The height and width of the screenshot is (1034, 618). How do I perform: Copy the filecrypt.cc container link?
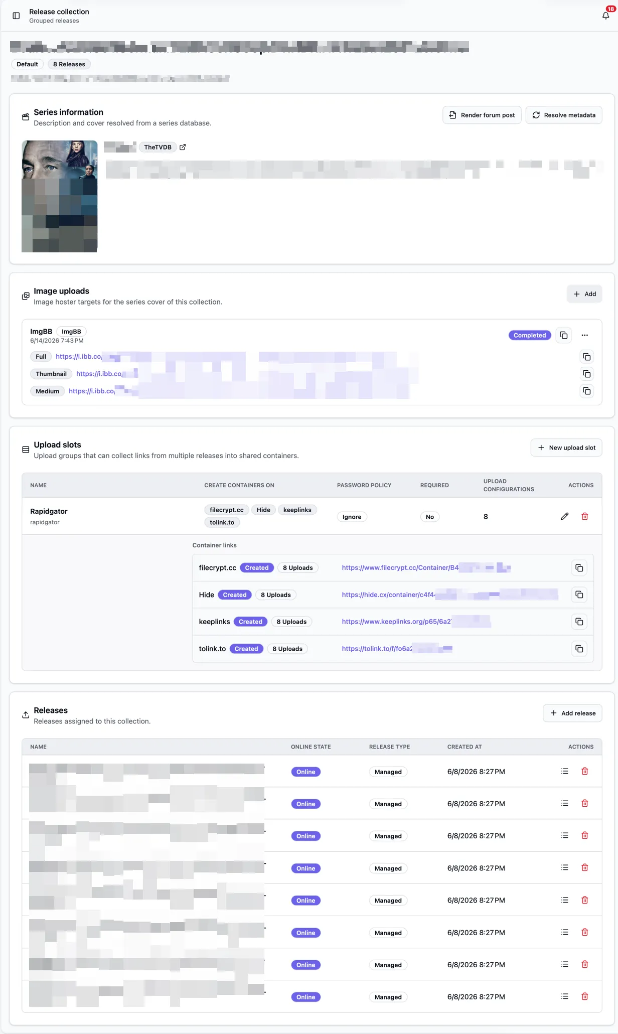coord(579,568)
